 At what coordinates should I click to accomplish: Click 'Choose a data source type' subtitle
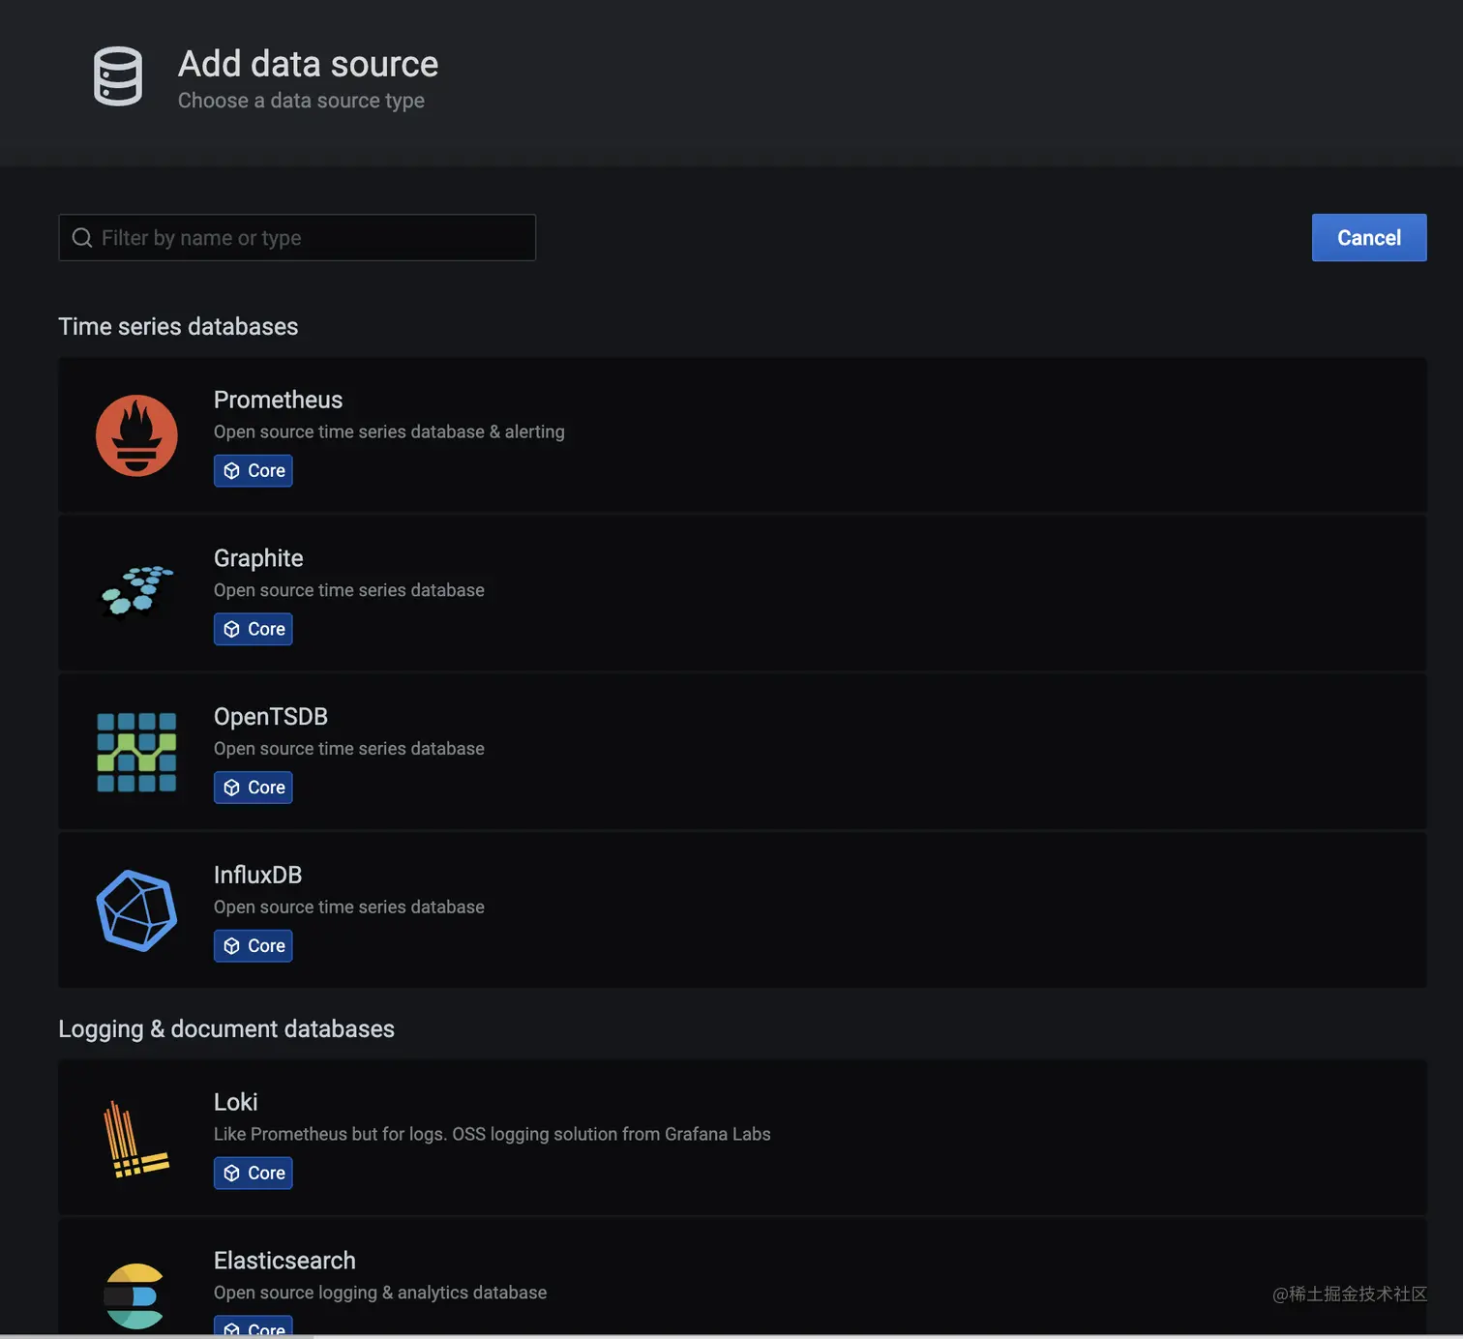(301, 101)
